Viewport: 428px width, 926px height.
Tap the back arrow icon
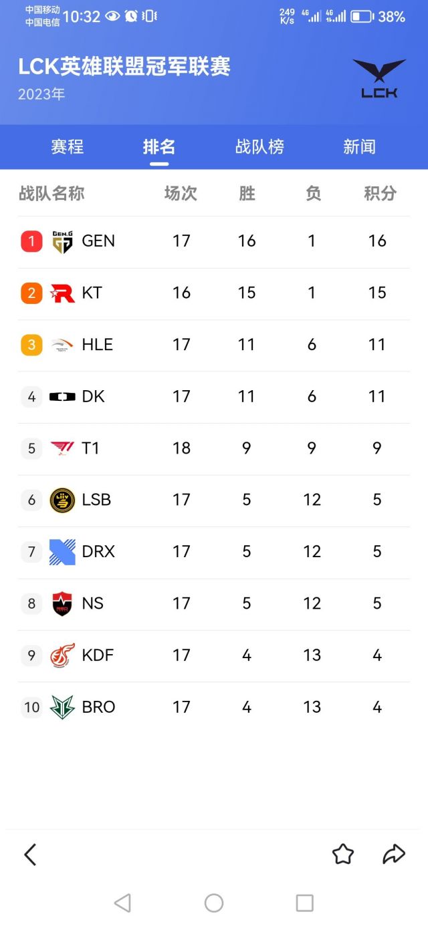tap(30, 855)
